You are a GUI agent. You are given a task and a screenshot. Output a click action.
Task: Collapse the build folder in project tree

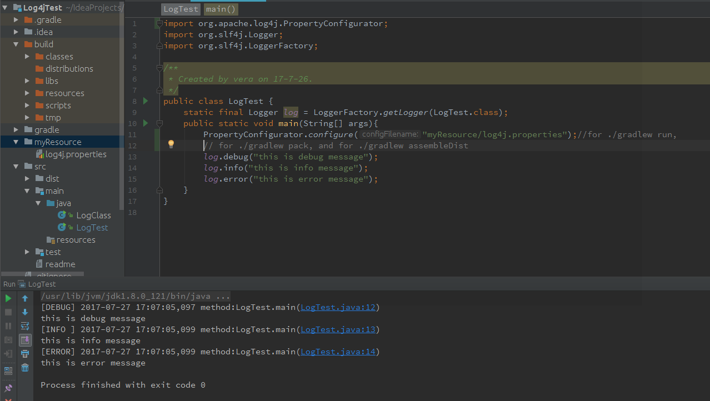[17, 44]
